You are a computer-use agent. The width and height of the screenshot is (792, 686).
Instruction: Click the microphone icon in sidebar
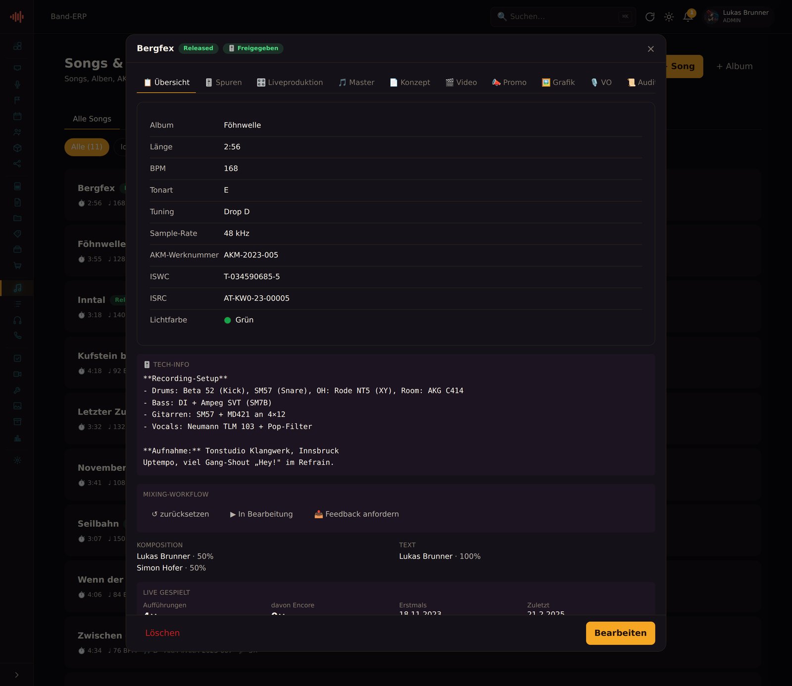coord(17,84)
